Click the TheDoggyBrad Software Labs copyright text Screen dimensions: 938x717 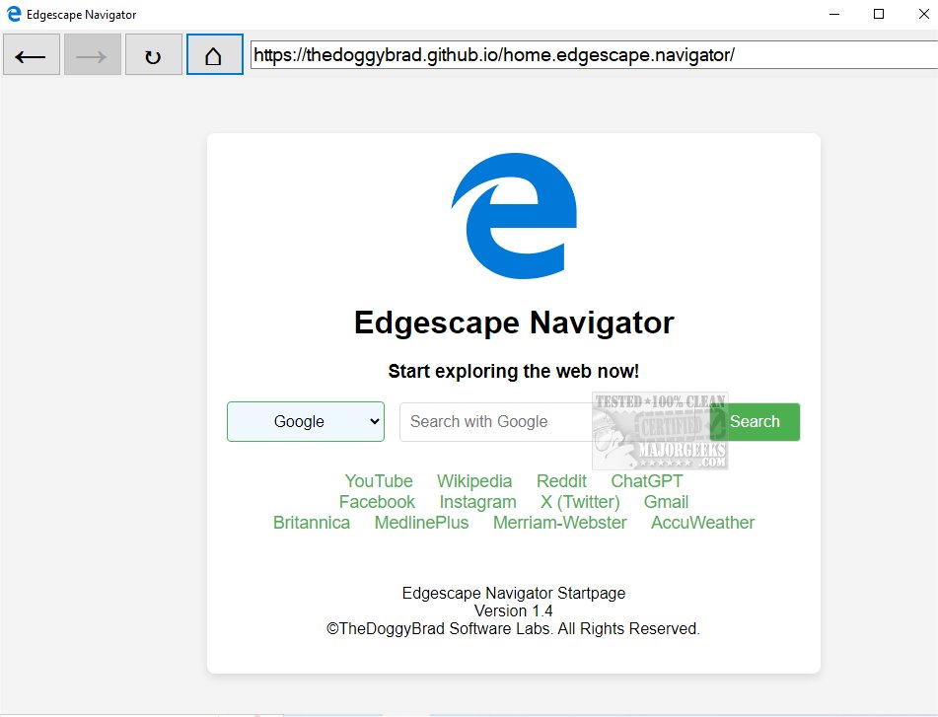513,628
